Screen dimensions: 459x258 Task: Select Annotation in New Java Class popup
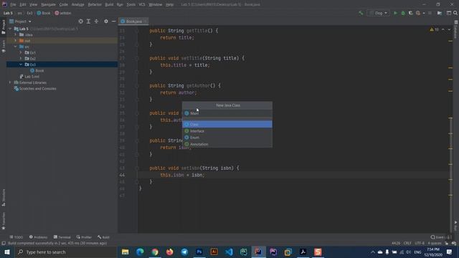click(x=227, y=144)
